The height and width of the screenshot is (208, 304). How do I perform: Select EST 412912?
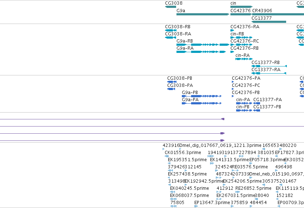(x=219, y=192)
